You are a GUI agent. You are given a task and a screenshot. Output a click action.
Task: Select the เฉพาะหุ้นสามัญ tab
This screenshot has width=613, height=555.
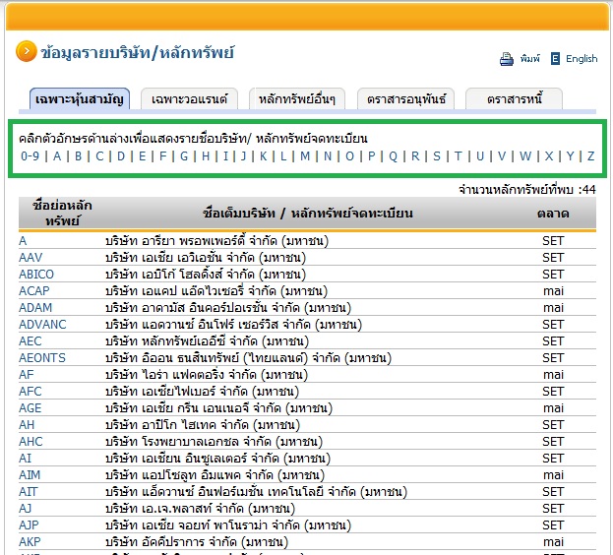tap(80, 98)
